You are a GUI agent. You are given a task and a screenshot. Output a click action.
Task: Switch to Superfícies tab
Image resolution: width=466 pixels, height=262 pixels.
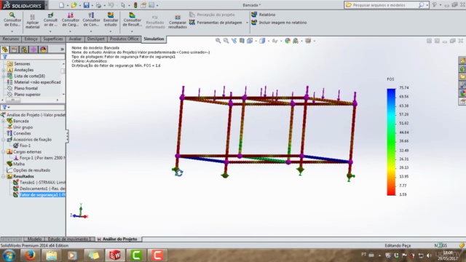(x=53, y=39)
